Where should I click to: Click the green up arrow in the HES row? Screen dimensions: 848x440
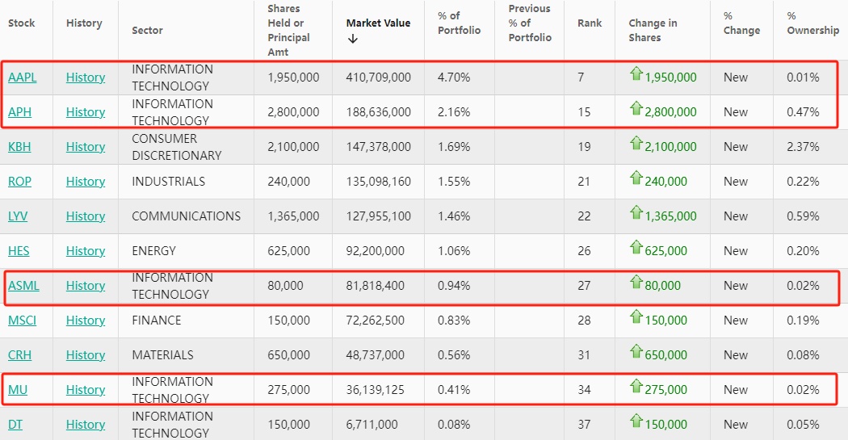(636, 249)
